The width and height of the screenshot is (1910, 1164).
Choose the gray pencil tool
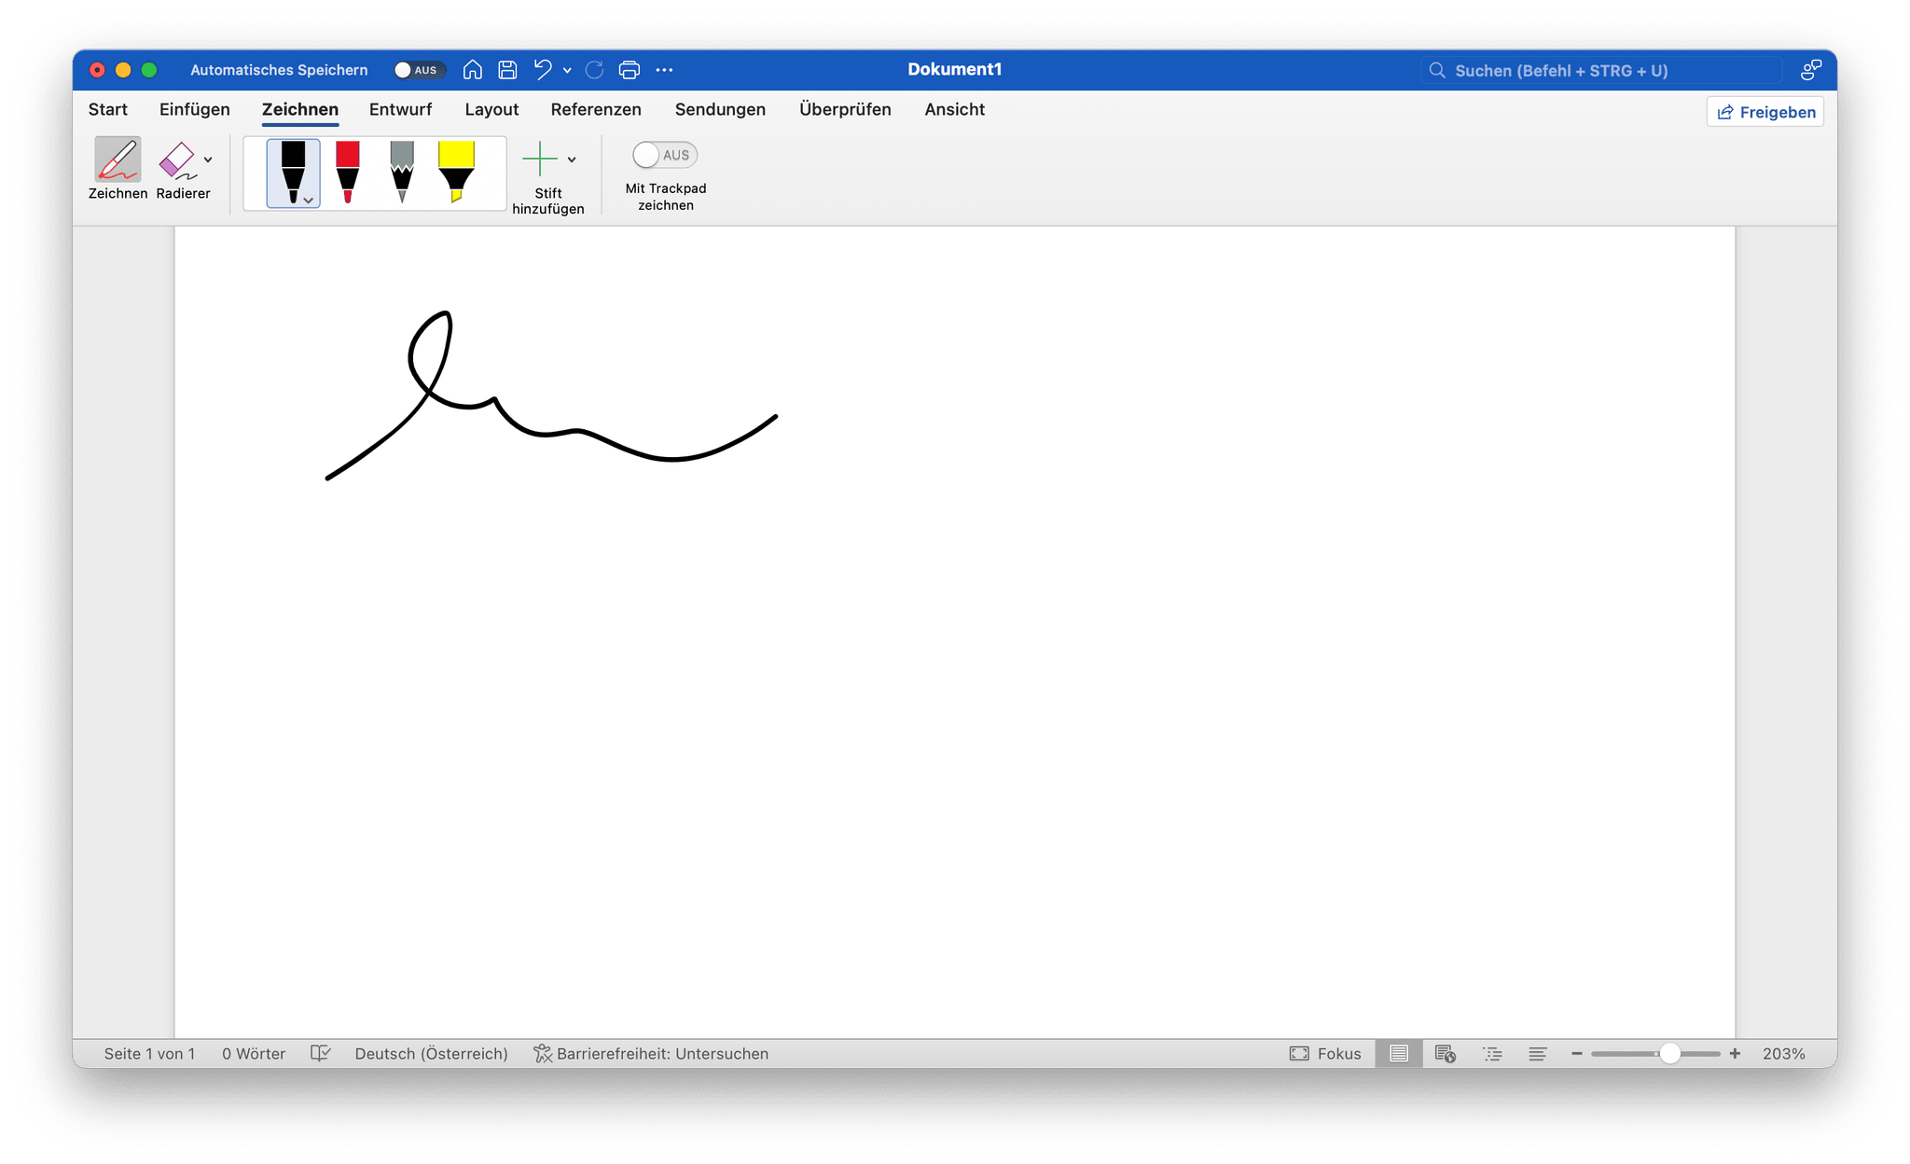click(x=402, y=173)
